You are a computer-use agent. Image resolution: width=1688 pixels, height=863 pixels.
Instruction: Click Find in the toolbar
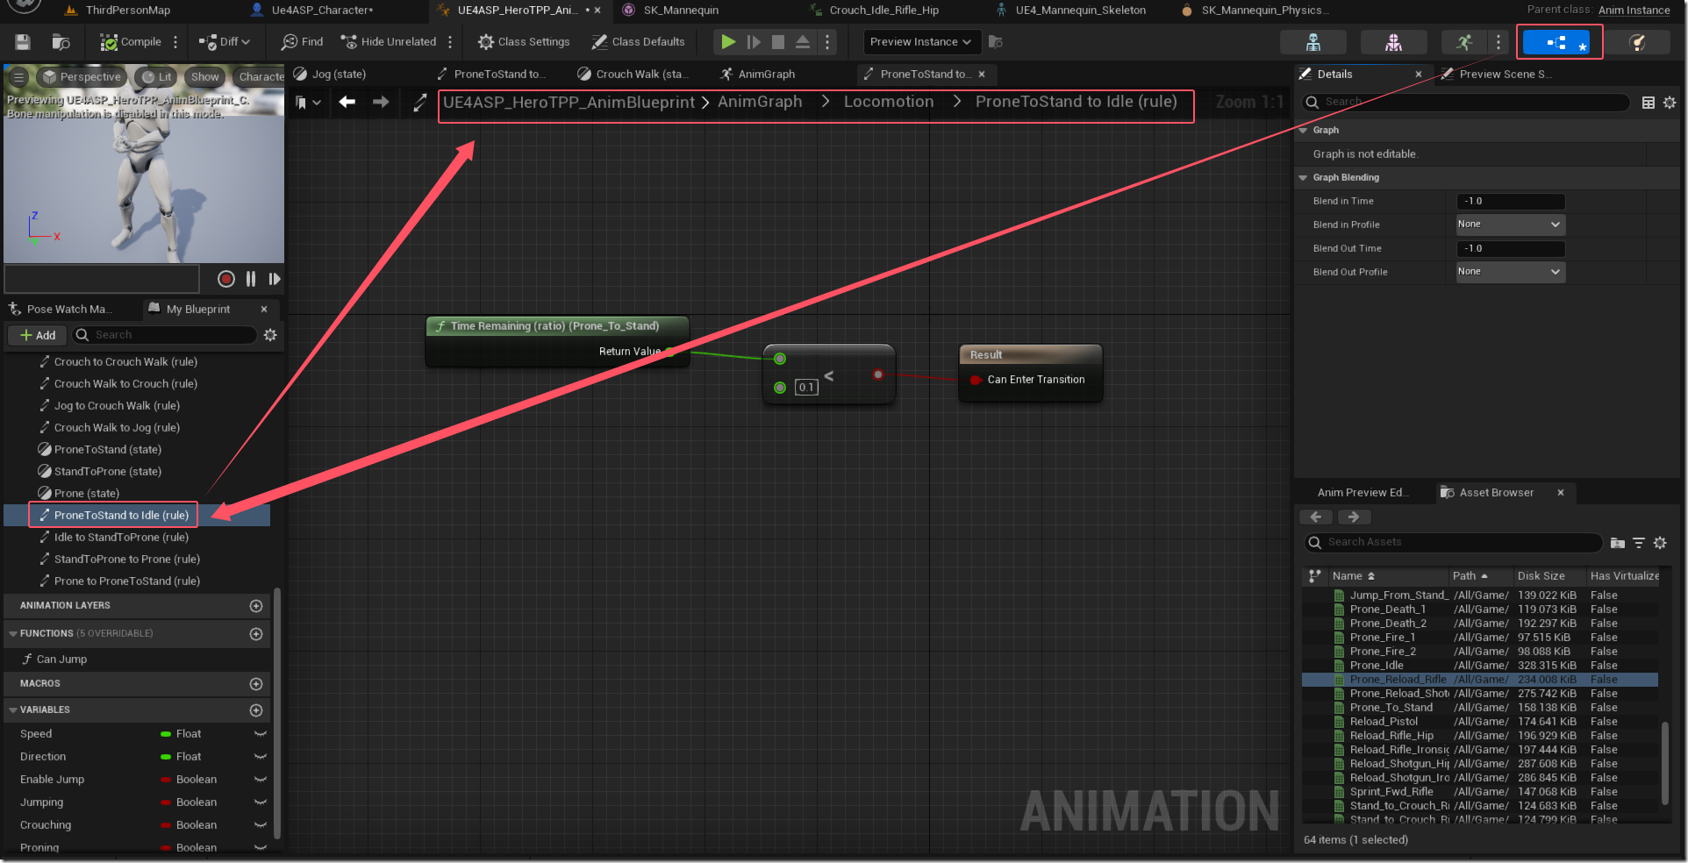[302, 42]
